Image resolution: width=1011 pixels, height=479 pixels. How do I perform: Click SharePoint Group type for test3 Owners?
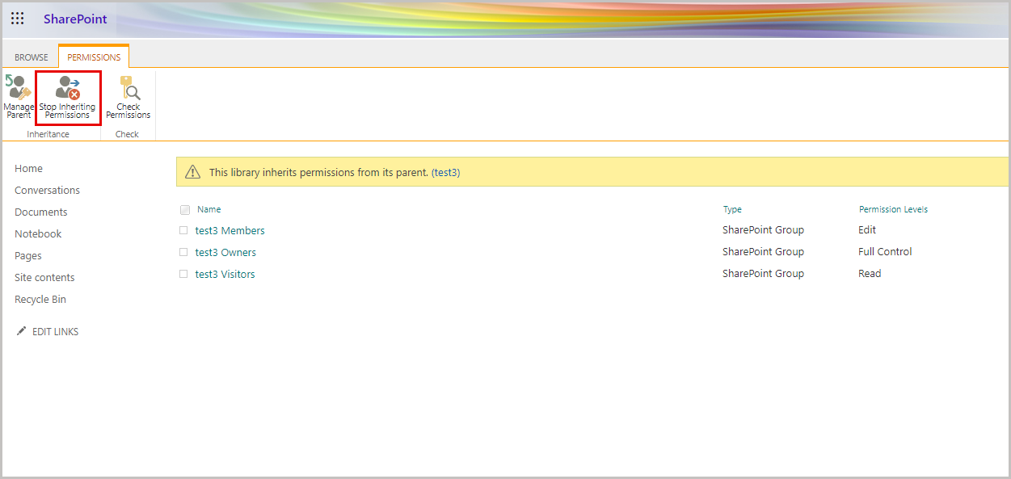point(763,251)
